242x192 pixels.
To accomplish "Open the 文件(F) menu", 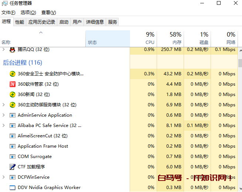I will (x=8, y=13).
